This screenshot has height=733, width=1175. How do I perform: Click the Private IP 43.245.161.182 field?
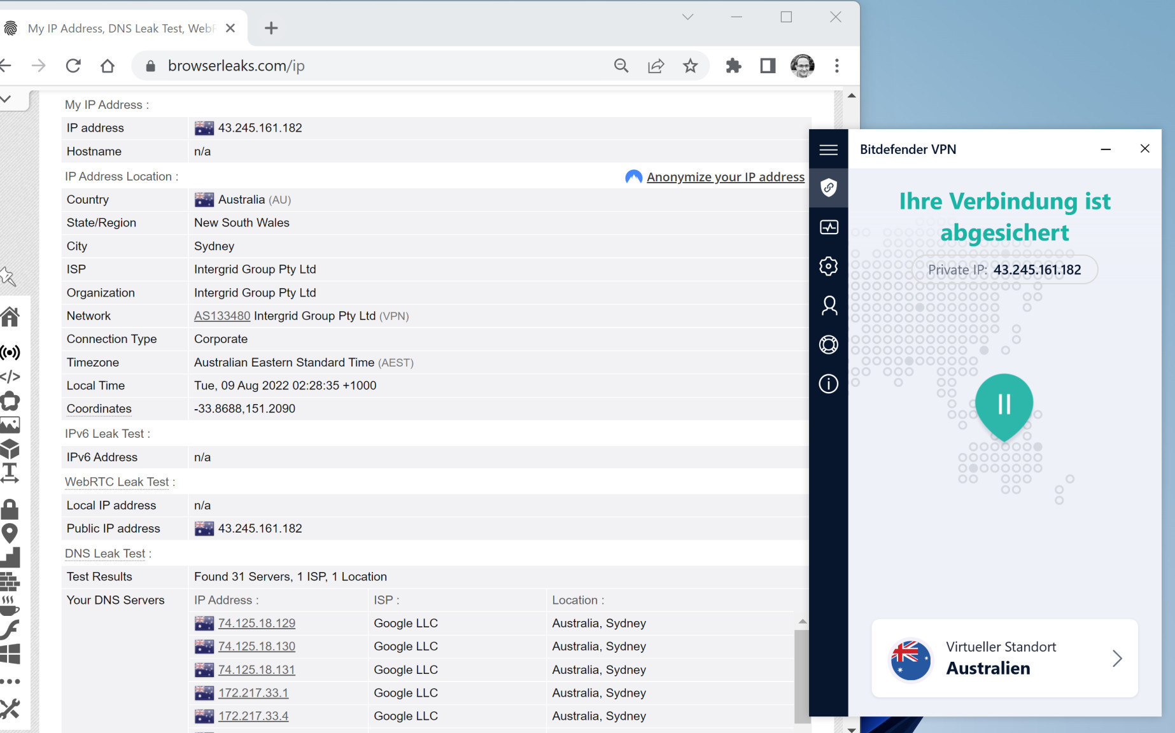1004,270
